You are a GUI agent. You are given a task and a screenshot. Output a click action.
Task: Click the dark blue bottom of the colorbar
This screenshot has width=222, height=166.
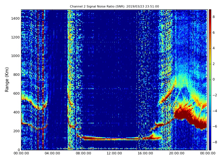click(210, 147)
